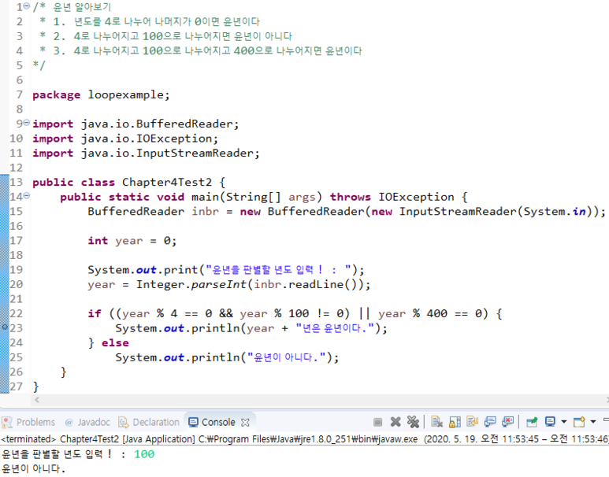This screenshot has width=609, height=477.
Task: Click the editor horizontal scrollbar track
Action: coord(321,399)
